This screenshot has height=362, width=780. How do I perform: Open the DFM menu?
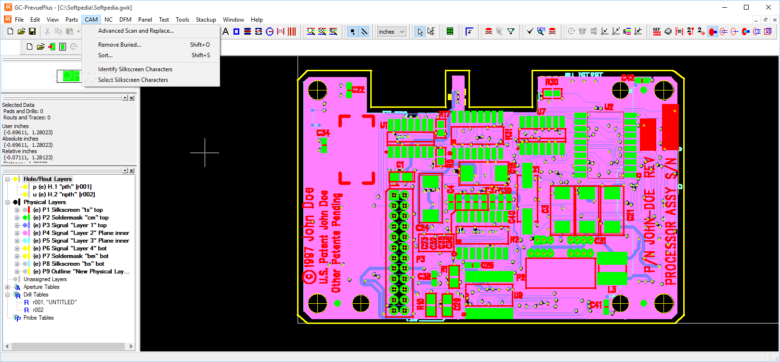point(125,20)
